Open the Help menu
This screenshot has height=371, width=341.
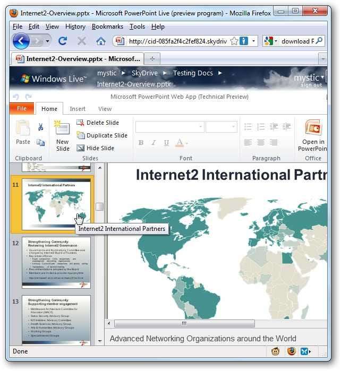click(x=158, y=27)
